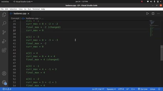Open the Go menu
This screenshot has width=163, height=91.
click(x=25, y=9)
